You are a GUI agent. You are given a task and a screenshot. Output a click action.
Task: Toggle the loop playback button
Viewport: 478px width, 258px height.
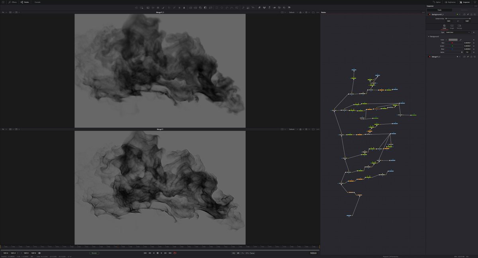tap(175, 253)
